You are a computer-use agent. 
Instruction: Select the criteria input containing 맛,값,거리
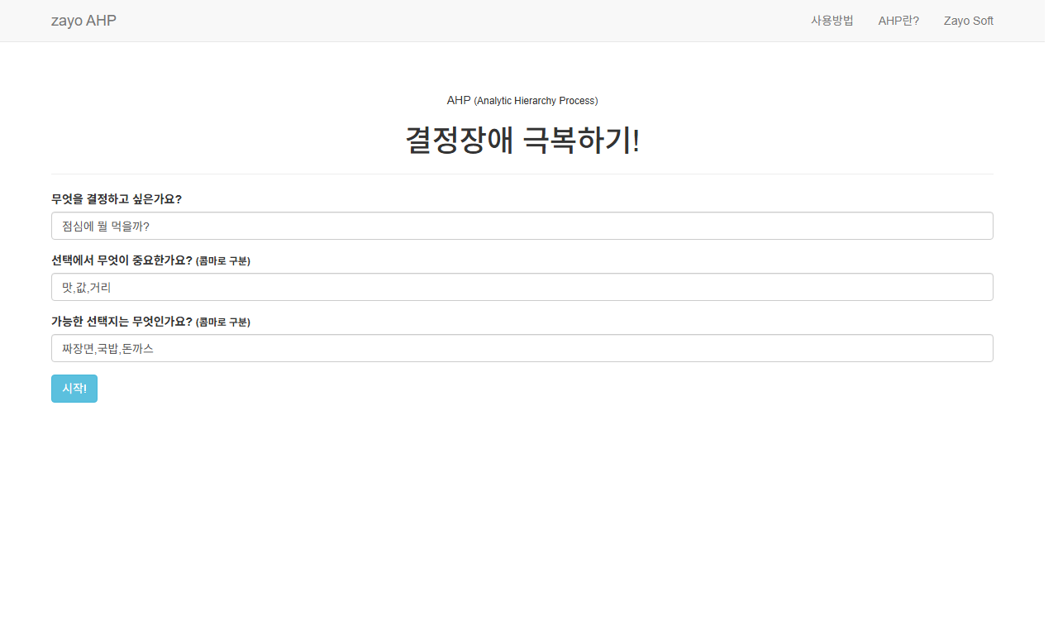pos(522,287)
